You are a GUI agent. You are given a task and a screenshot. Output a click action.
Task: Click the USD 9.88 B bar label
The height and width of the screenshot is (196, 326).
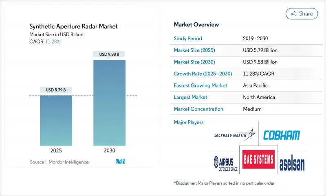tap(109, 54)
